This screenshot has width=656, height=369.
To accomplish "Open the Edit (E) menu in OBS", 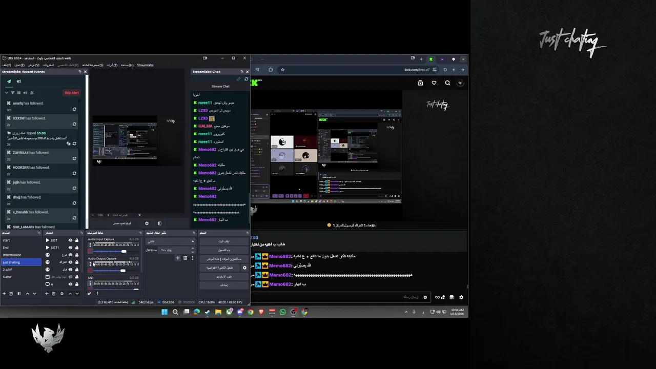I will (x=19, y=65).
